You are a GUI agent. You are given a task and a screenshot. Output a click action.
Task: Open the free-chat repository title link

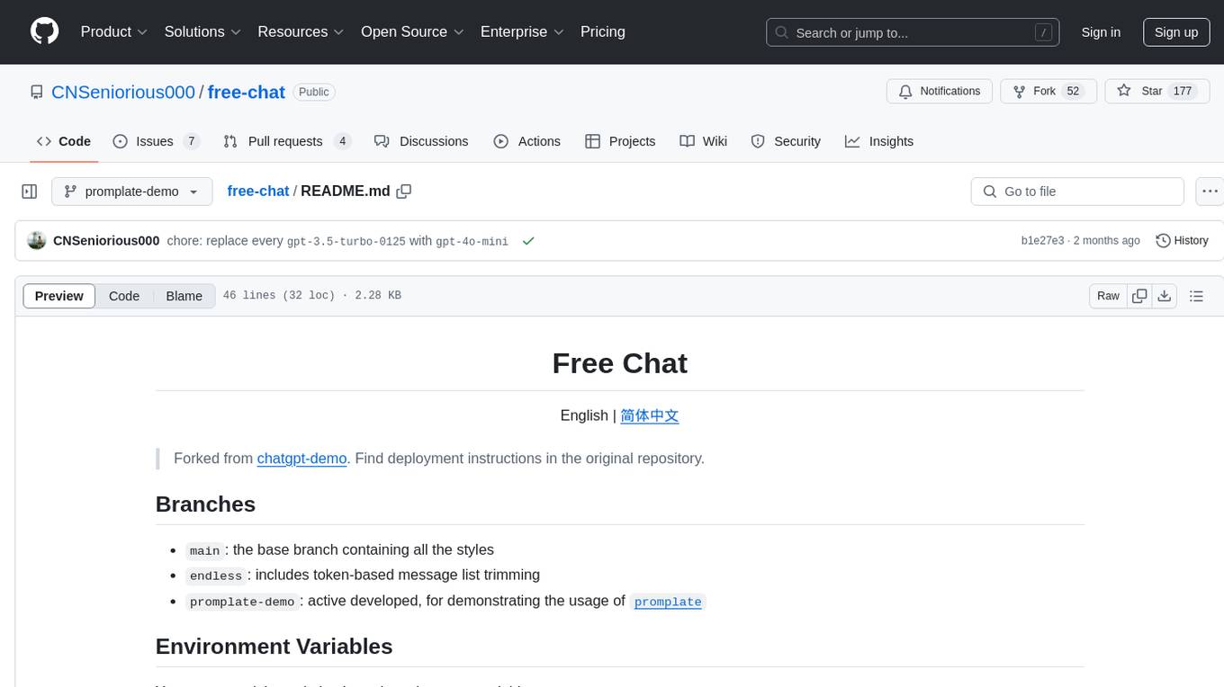tap(247, 92)
